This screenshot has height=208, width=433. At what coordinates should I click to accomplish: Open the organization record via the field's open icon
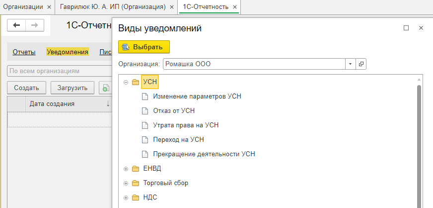[361, 64]
